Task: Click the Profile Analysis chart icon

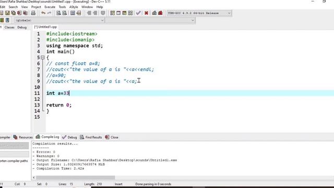Action: [x=154, y=13]
